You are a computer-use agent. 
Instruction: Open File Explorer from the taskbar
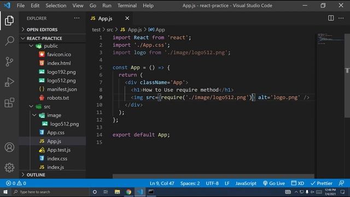click(x=117, y=192)
